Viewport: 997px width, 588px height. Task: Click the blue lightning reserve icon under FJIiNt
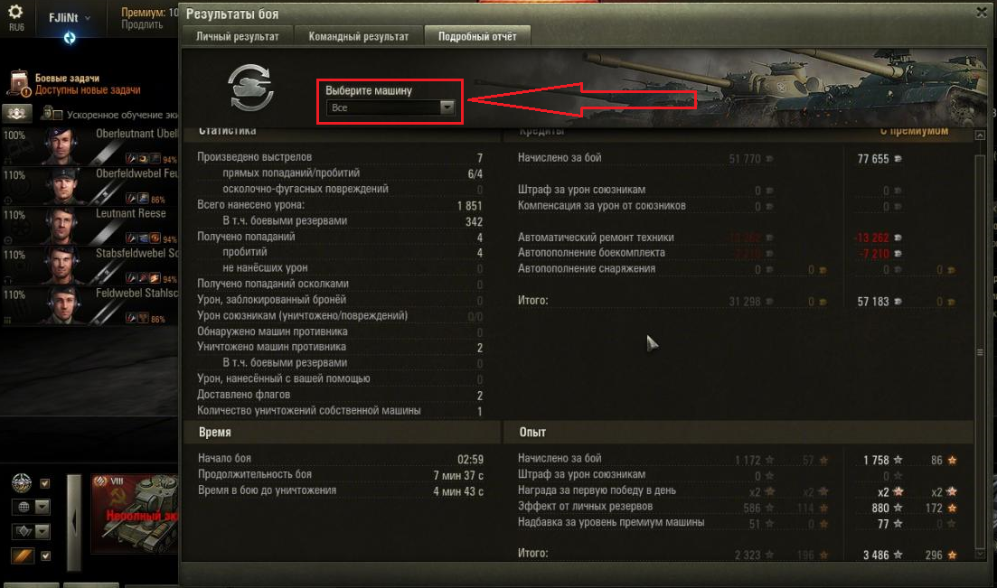tap(70, 38)
